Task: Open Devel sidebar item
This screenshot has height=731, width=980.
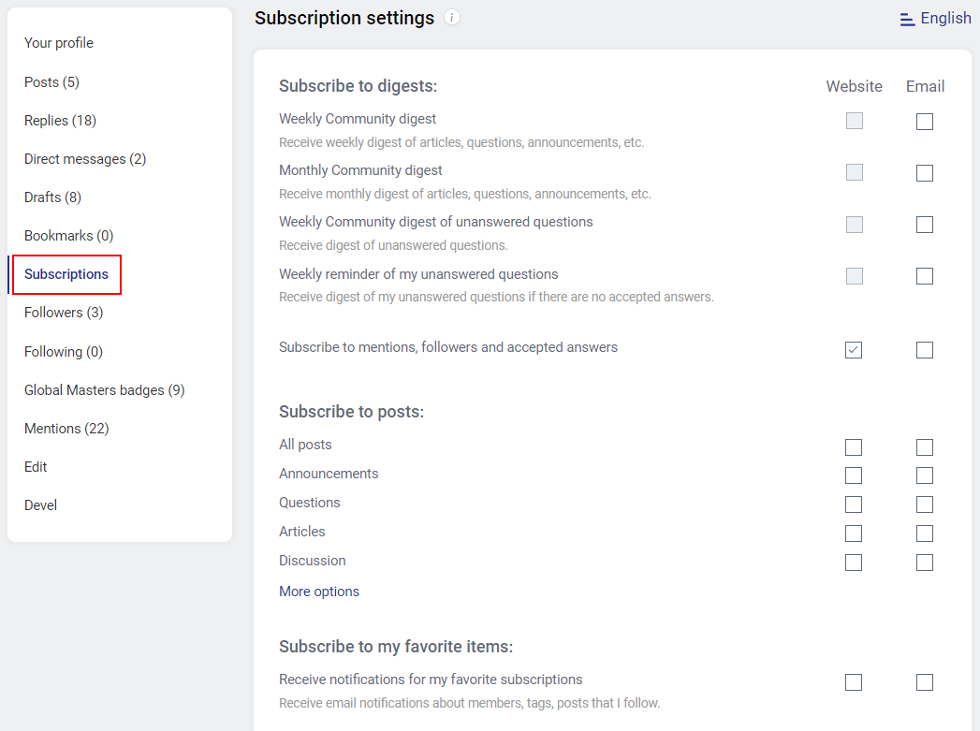Action: (40, 504)
